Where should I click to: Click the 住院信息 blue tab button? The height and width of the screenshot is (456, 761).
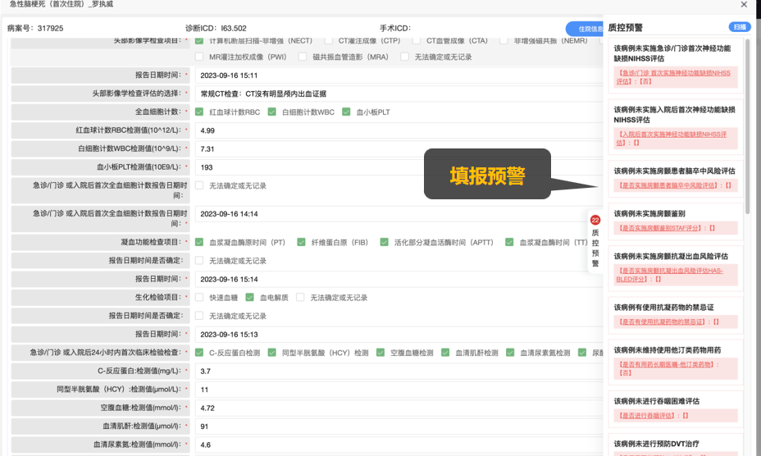point(583,29)
